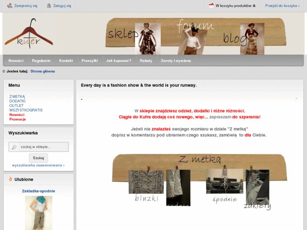This screenshot has width=307, height=230.
Task: Open the Przesyłki menu item
Action: [x=90, y=61]
